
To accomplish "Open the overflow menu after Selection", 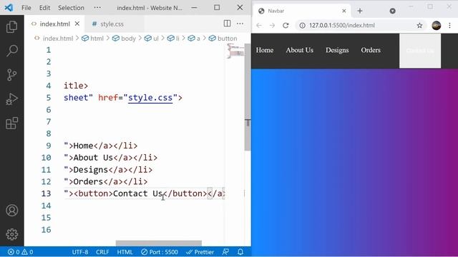I will tap(97, 8).
